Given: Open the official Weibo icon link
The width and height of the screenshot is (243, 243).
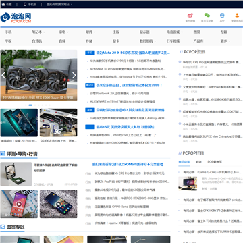Looking at the screenshot, I should coord(190,16).
